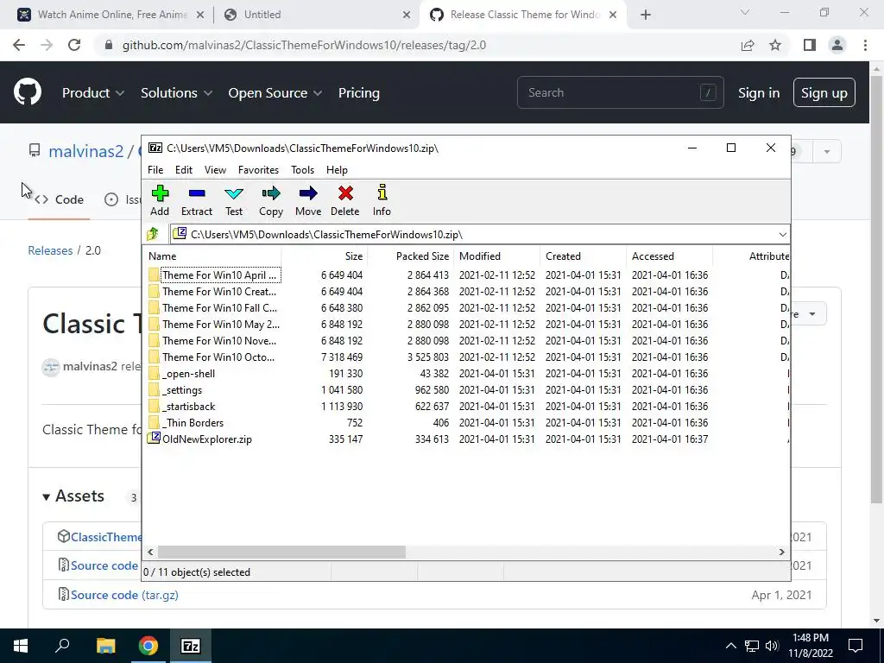Go back in browser history
The image size is (884, 663).
click(19, 45)
